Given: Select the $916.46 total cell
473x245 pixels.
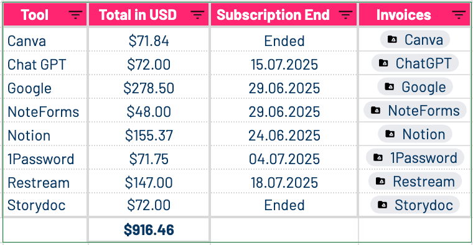Looking at the screenshot, I should coord(149,229).
